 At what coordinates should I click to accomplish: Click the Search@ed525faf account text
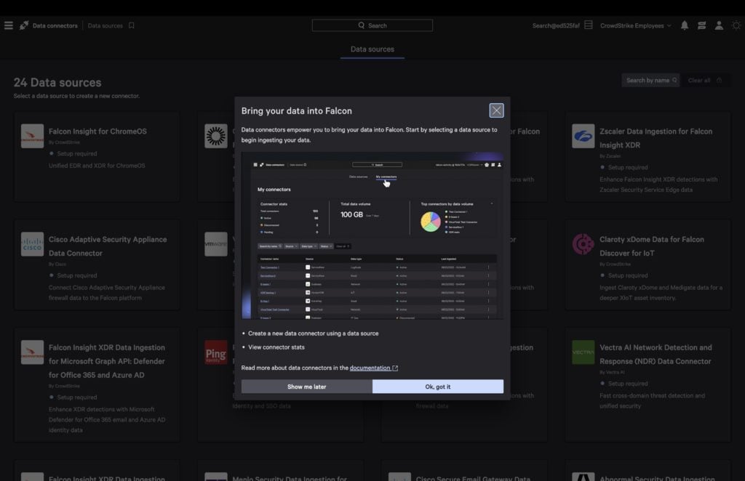pos(555,25)
